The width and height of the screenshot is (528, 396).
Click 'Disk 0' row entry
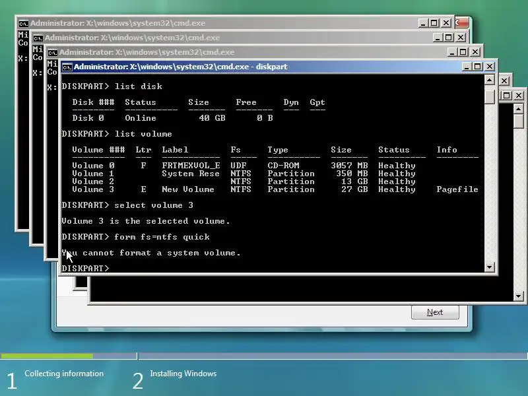[x=88, y=118]
